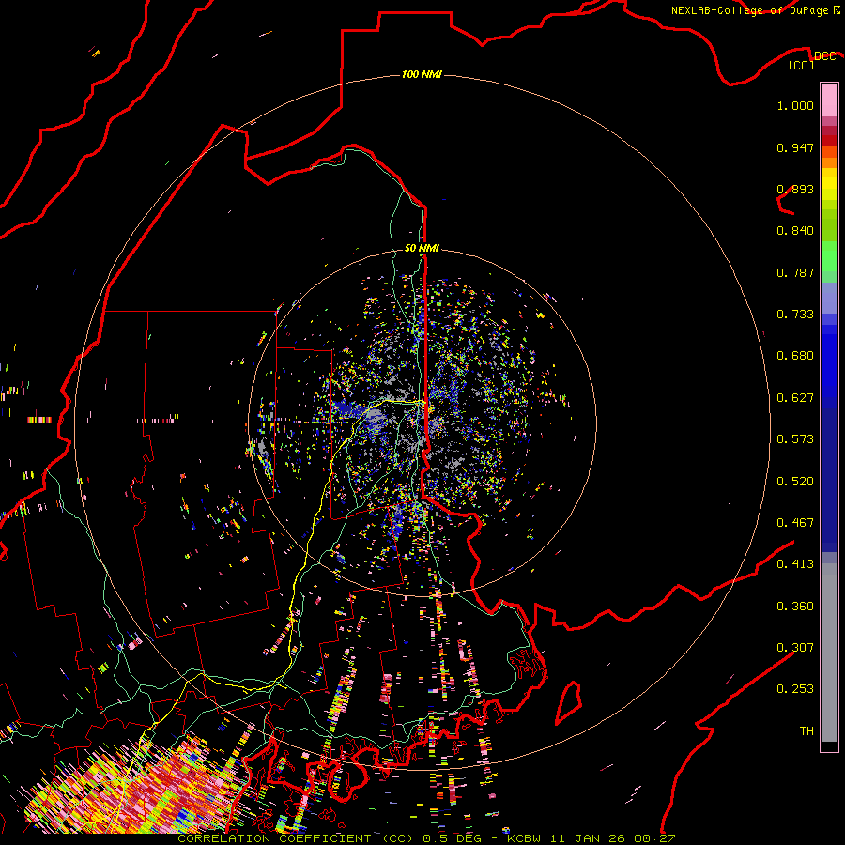
Task: Click the 50 NMI range ring label
Action: 422,248
